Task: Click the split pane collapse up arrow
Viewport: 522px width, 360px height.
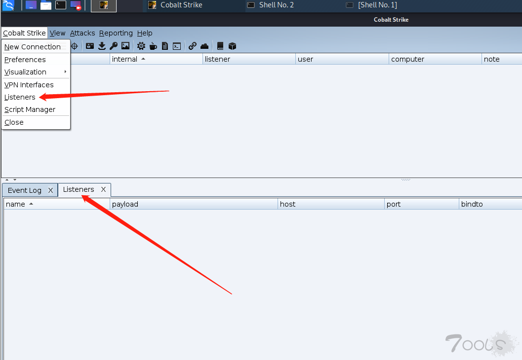Action: pyautogui.click(x=7, y=180)
